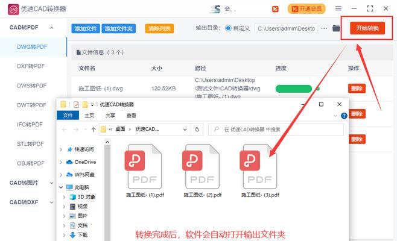Select the file 施工图纸- (3).pdf
The image size is (397, 241).
click(260, 171)
